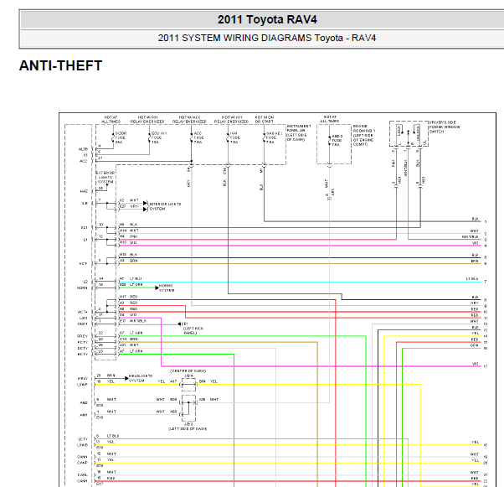Click the HORN pin label
Image resolution: width=504 pixels, height=487 pixels.
tap(82, 288)
